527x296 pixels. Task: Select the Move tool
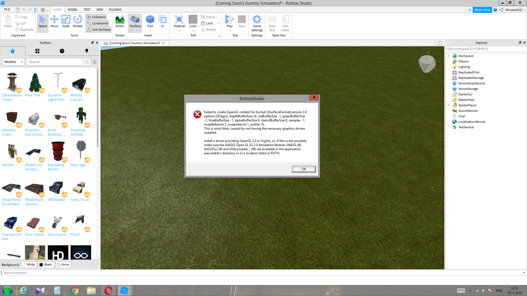point(54,21)
